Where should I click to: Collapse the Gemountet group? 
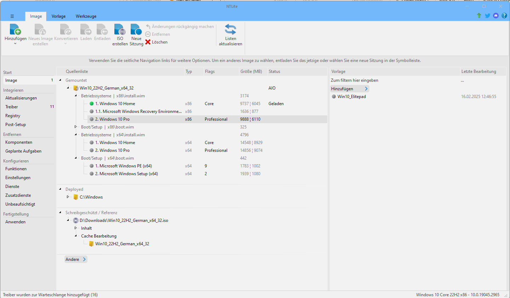click(x=60, y=80)
